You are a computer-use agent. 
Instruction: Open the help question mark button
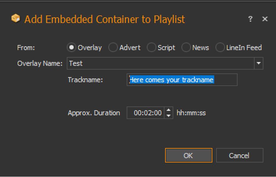pyautogui.click(x=250, y=19)
